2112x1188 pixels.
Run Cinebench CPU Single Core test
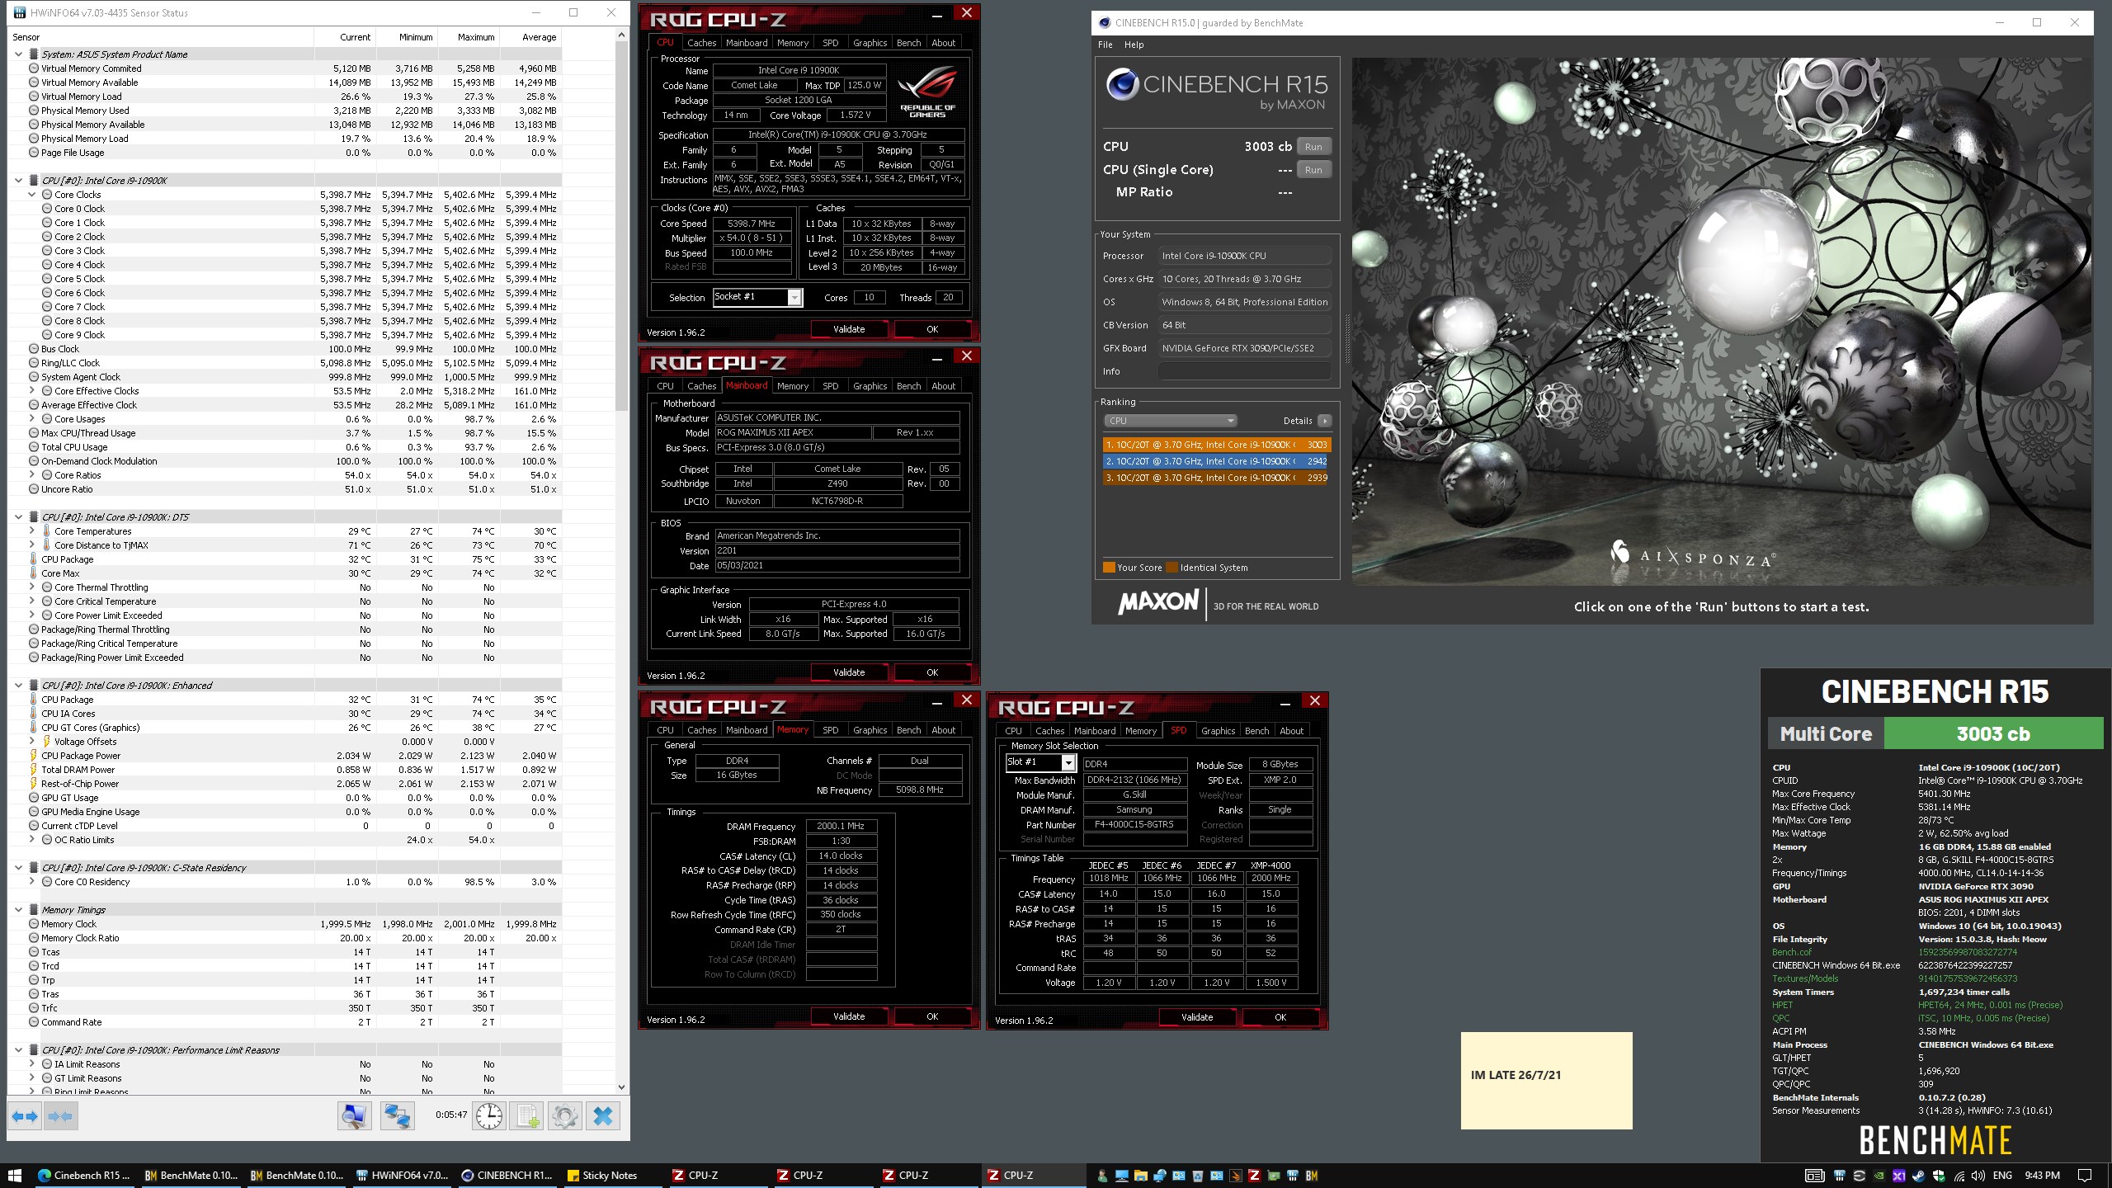[1313, 170]
